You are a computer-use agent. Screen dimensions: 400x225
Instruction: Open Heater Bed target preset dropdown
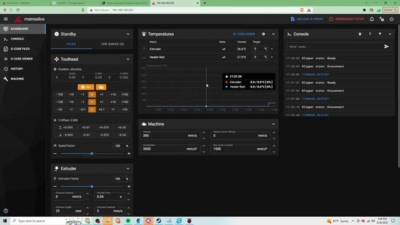272,57
